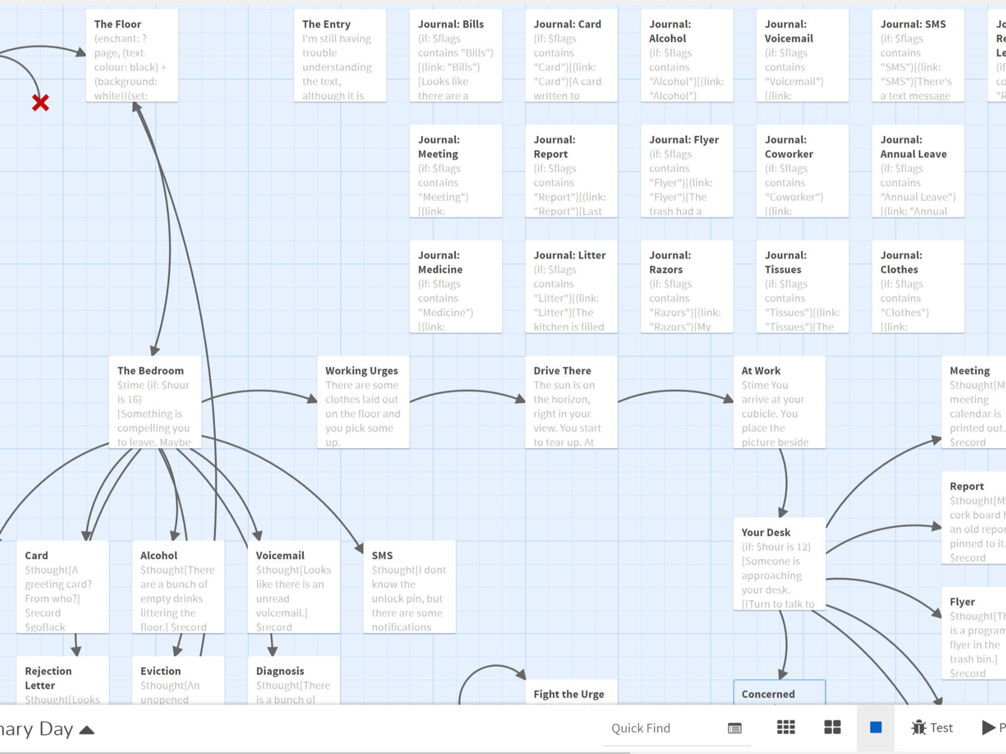The width and height of the screenshot is (1006, 754).
Task: Click the red X broken link marker
Action: pos(41,103)
